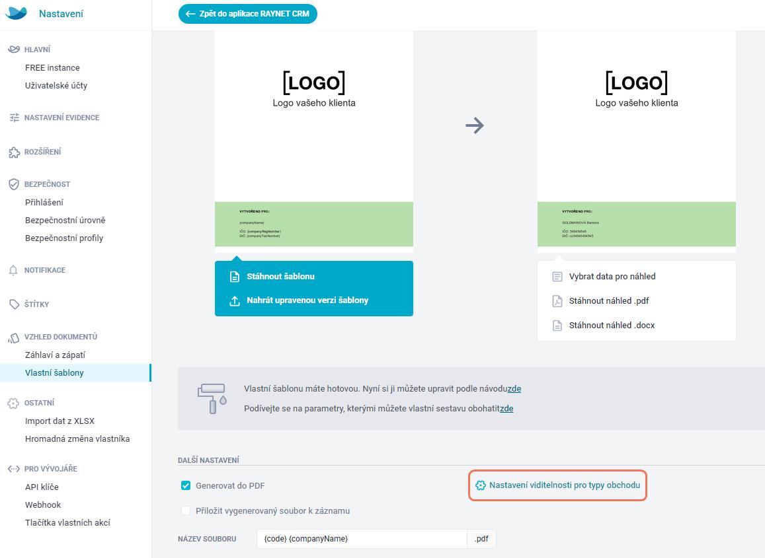Click the RAYNET logo icon
765x558 pixels.
[16, 13]
